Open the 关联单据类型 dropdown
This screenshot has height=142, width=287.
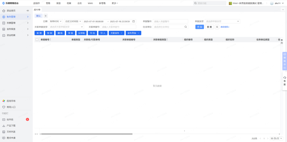tap(68, 27)
